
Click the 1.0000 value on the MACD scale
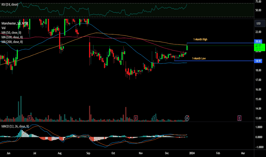259,127
